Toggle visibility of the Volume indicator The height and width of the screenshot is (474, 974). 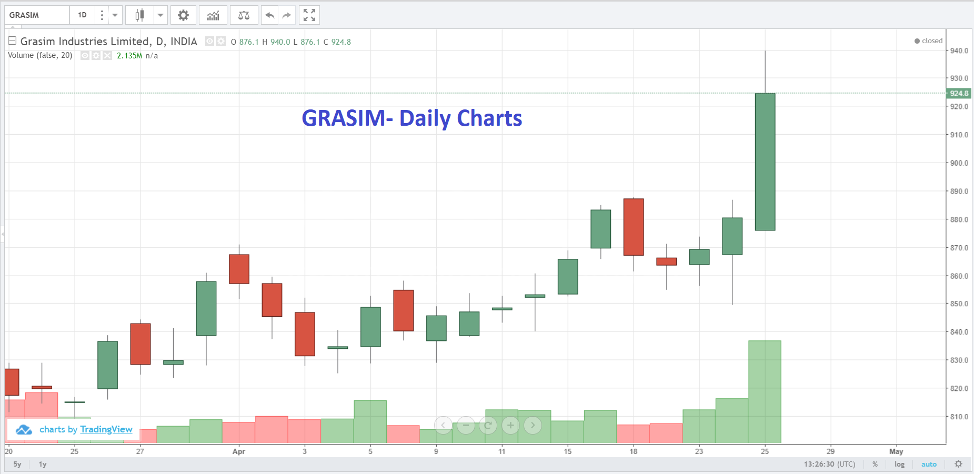click(85, 55)
